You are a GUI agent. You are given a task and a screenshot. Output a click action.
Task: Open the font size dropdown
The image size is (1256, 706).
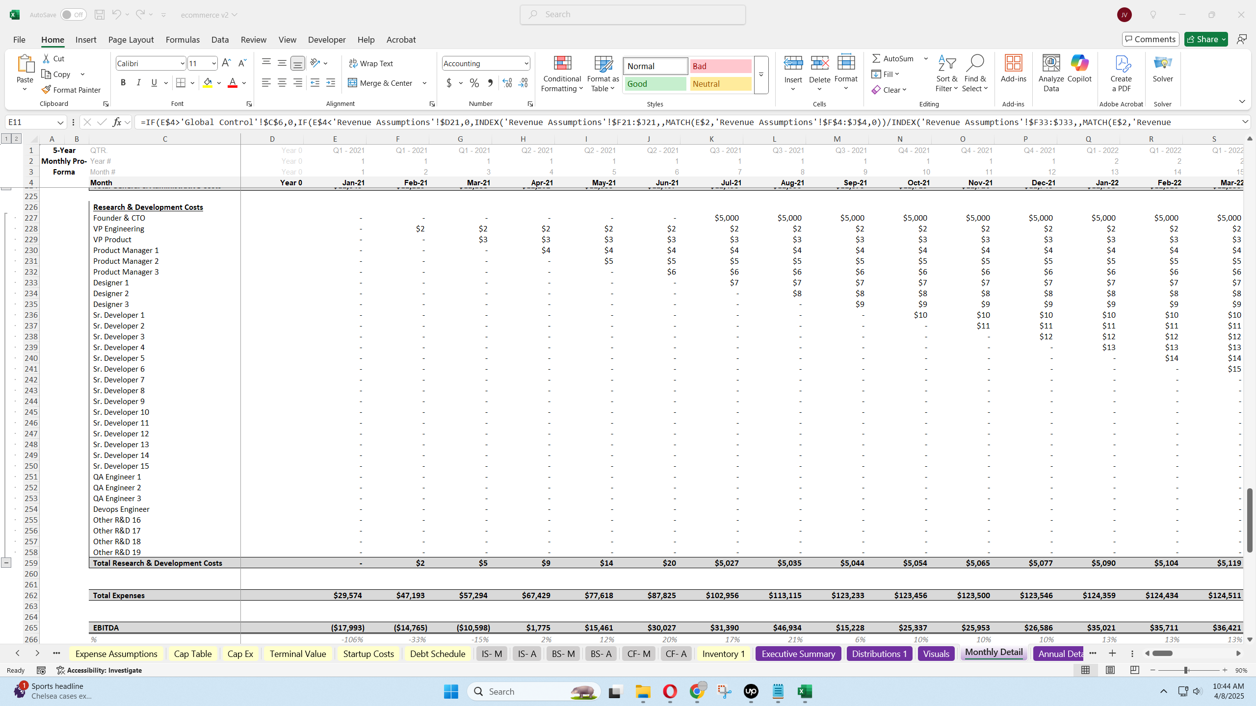(x=214, y=63)
